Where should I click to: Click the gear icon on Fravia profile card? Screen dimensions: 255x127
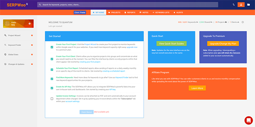(x=29, y=24)
